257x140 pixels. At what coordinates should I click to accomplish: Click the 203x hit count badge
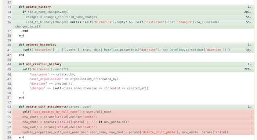pos(248,12)
